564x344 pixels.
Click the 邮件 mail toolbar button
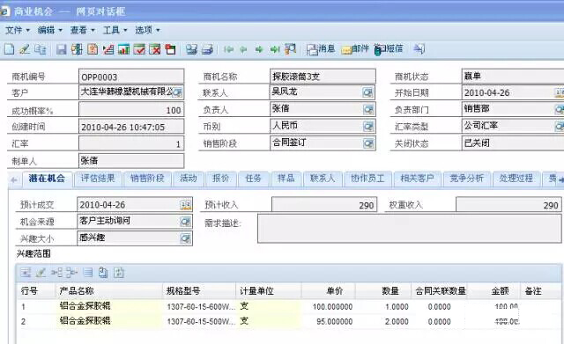coord(355,49)
